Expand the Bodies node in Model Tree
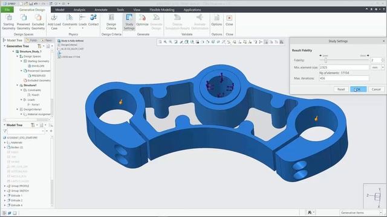This screenshot has width=387, height=217. coord(5,147)
